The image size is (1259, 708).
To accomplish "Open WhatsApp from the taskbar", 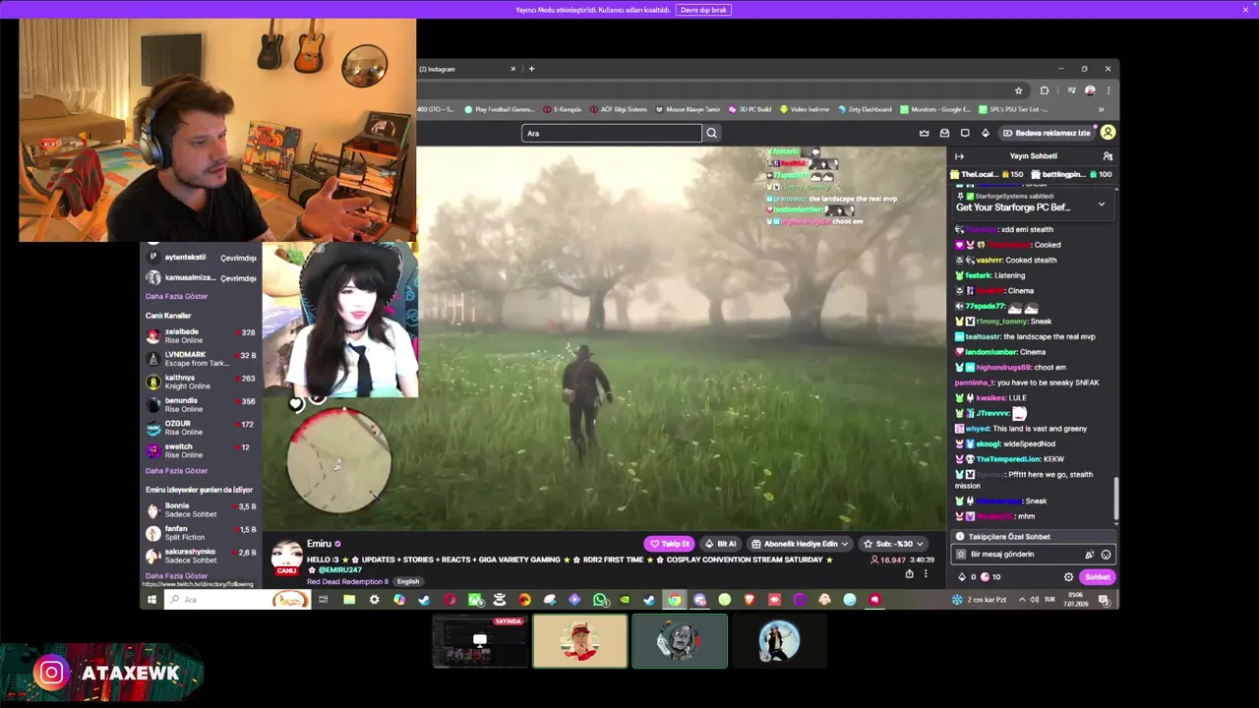I will [600, 600].
